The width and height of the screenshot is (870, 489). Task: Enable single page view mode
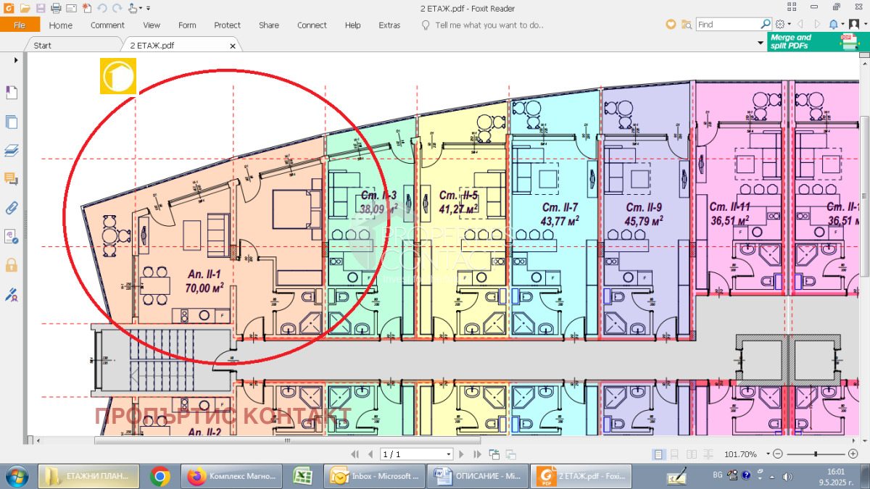(x=658, y=454)
